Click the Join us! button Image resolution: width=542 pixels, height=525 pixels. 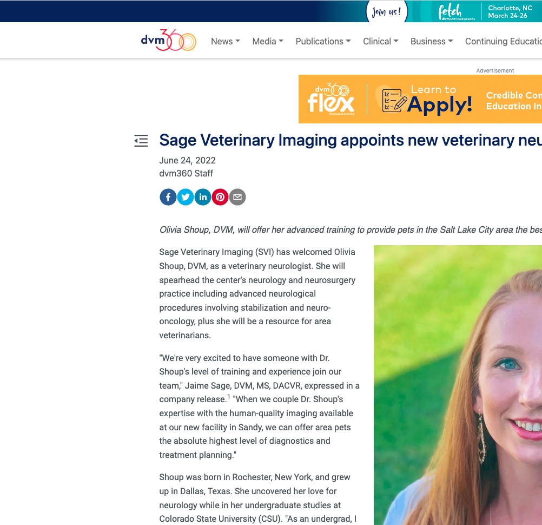[x=387, y=12]
